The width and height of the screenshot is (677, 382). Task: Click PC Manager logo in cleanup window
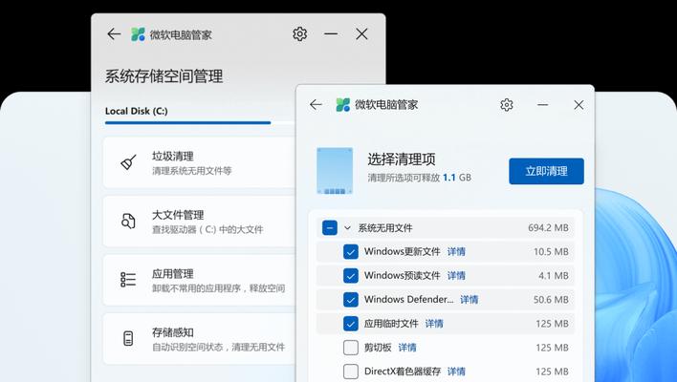343,105
